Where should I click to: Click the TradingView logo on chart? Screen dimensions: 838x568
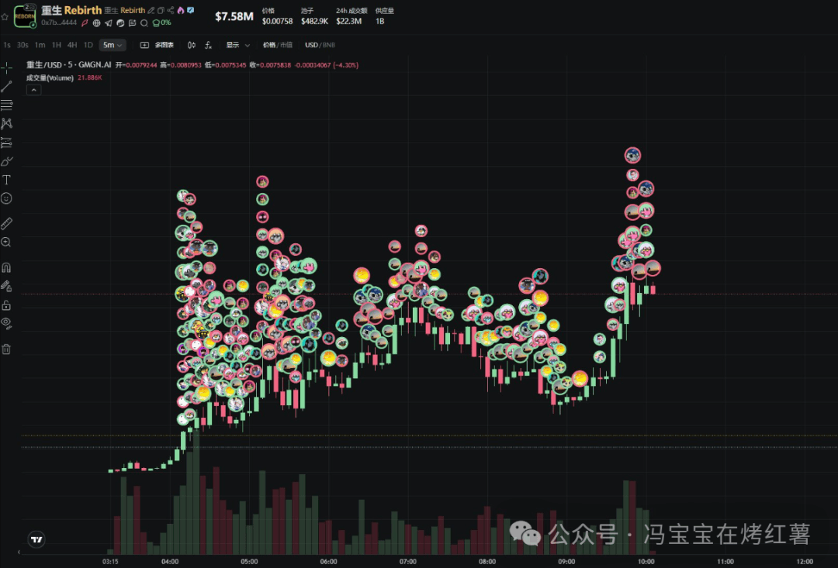pyautogui.click(x=36, y=539)
